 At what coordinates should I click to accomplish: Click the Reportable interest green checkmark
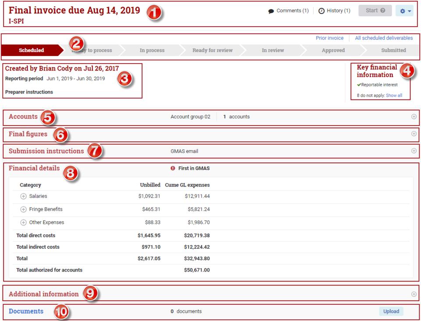pyautogui.click(x=359, y=85)
